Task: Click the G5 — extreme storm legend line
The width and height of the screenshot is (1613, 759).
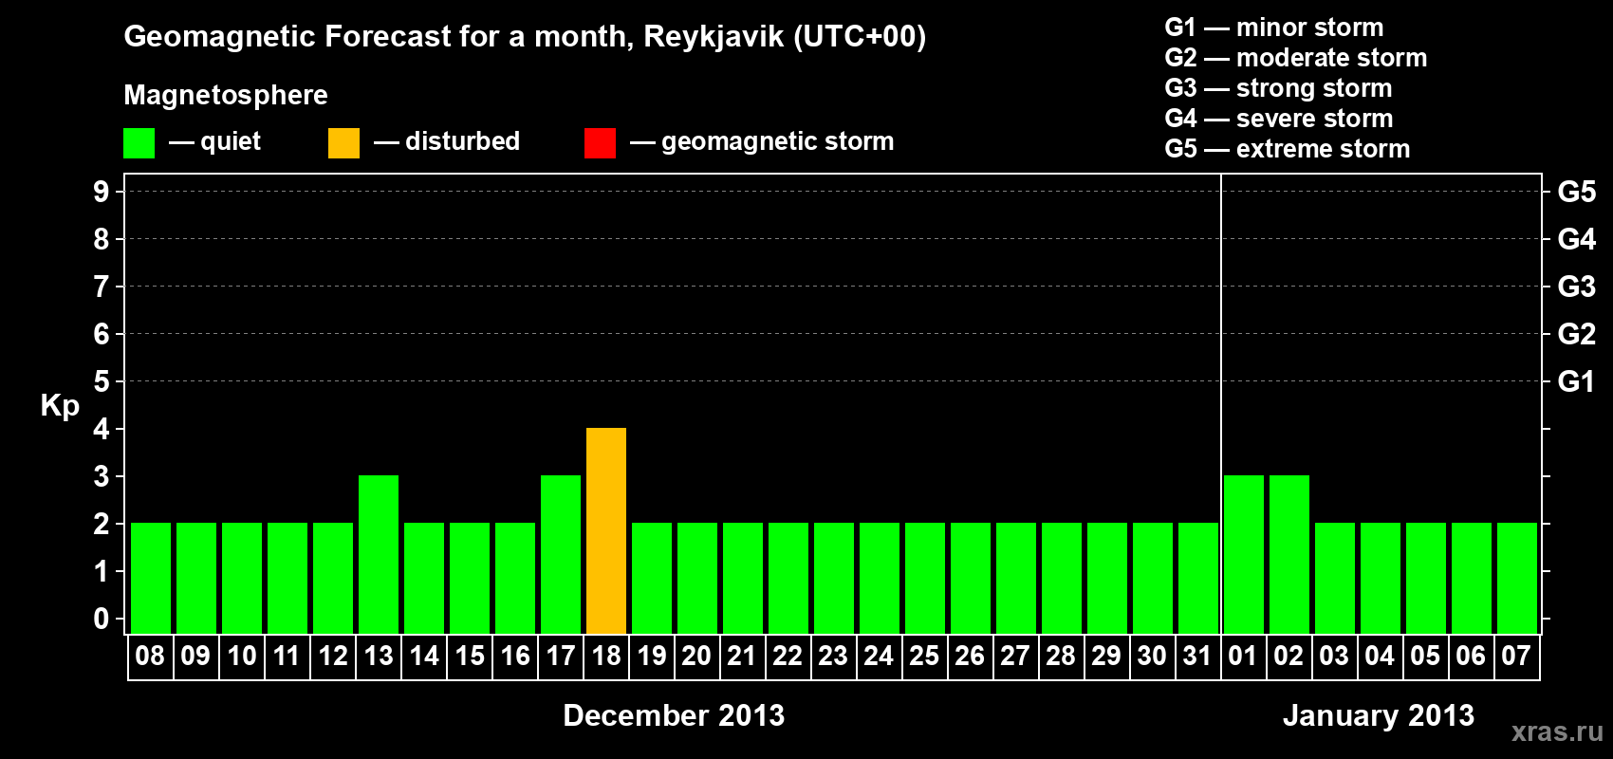Action: [x=1288, y=149]
